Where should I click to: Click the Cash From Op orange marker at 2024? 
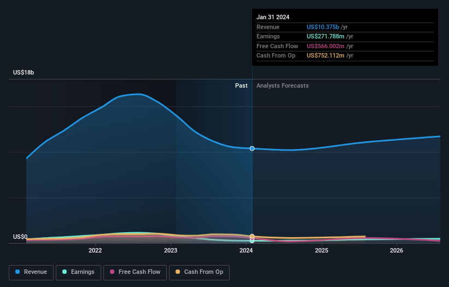(x=252, y=236)
